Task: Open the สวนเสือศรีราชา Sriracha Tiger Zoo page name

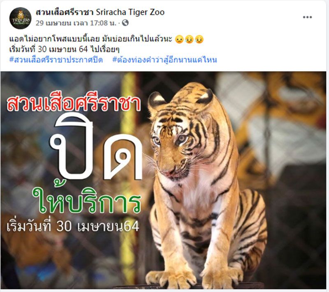Action: pos(100,12)
